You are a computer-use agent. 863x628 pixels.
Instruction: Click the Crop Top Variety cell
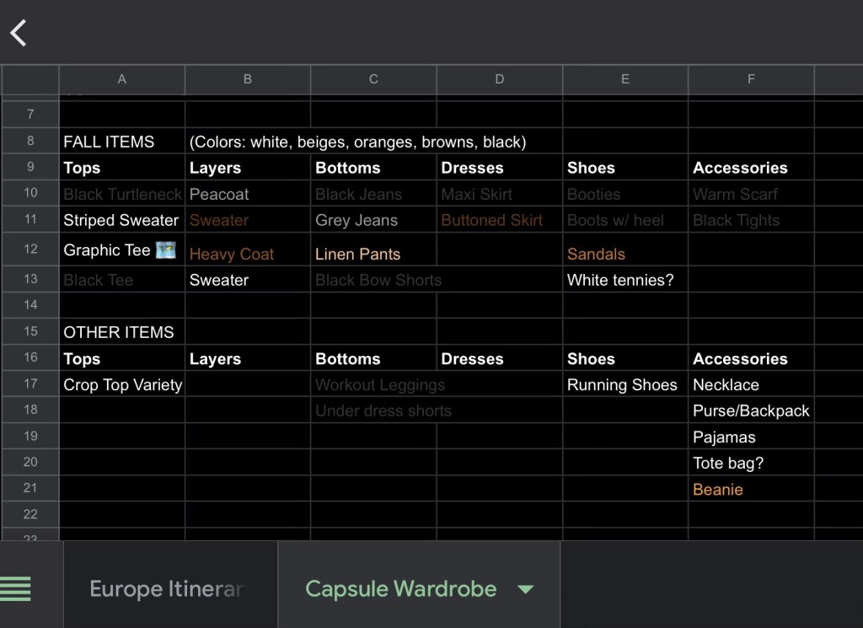click(122, 384)
